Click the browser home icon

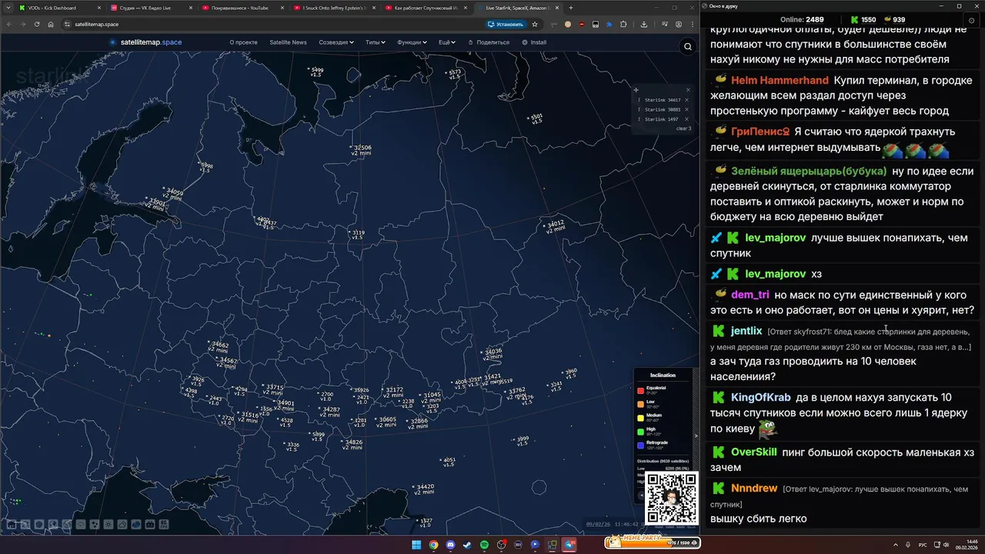pyautogui.click(x=51, y=24)
